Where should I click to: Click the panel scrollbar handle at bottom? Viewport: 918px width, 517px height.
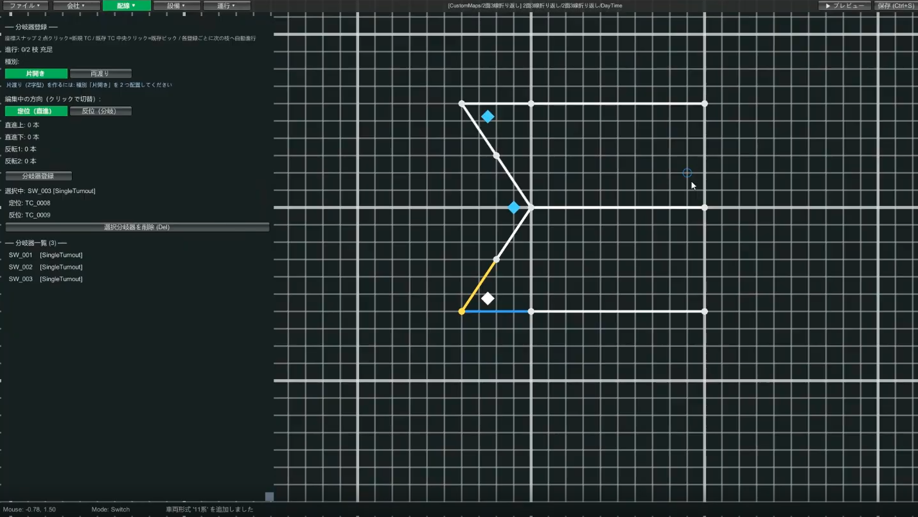[x=270, y=496]
